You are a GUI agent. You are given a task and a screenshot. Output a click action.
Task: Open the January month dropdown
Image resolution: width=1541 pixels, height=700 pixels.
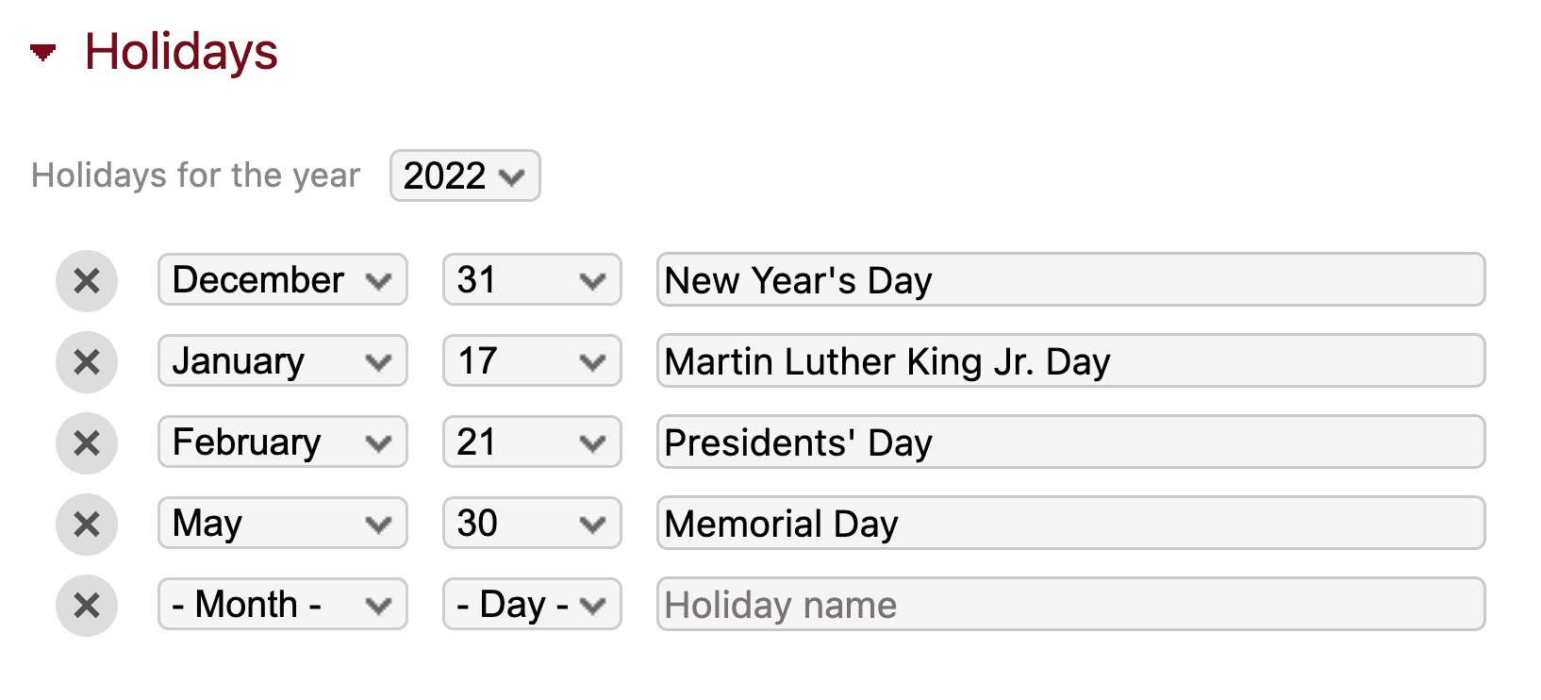pos(281,360)
